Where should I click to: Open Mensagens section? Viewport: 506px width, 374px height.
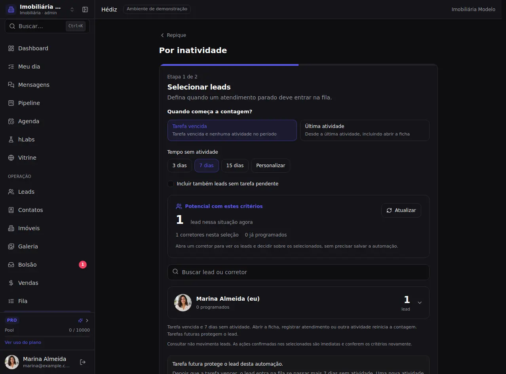(x=47, y=85)
